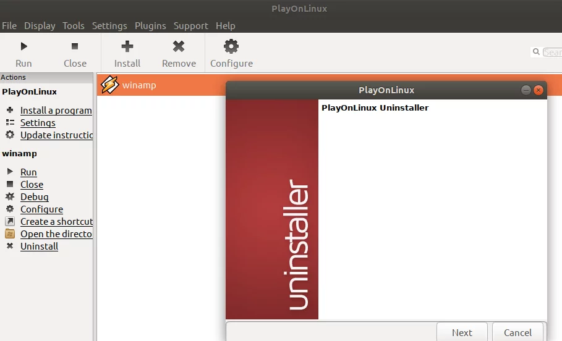562x341 pixels.
Task: Click cross icon beside Uninstall link
Action: (10, 246)
